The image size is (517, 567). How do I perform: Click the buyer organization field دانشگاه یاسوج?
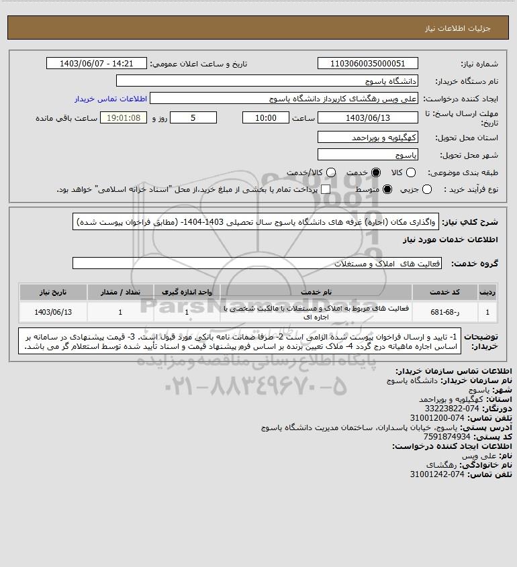(267, 81)
